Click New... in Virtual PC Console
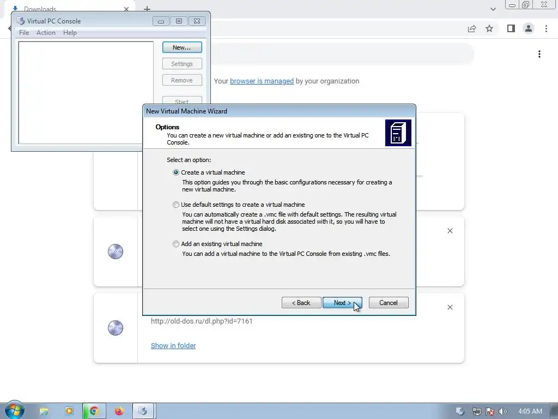The width and height of the screenshot is (558, 419). [x=182, y=47]
